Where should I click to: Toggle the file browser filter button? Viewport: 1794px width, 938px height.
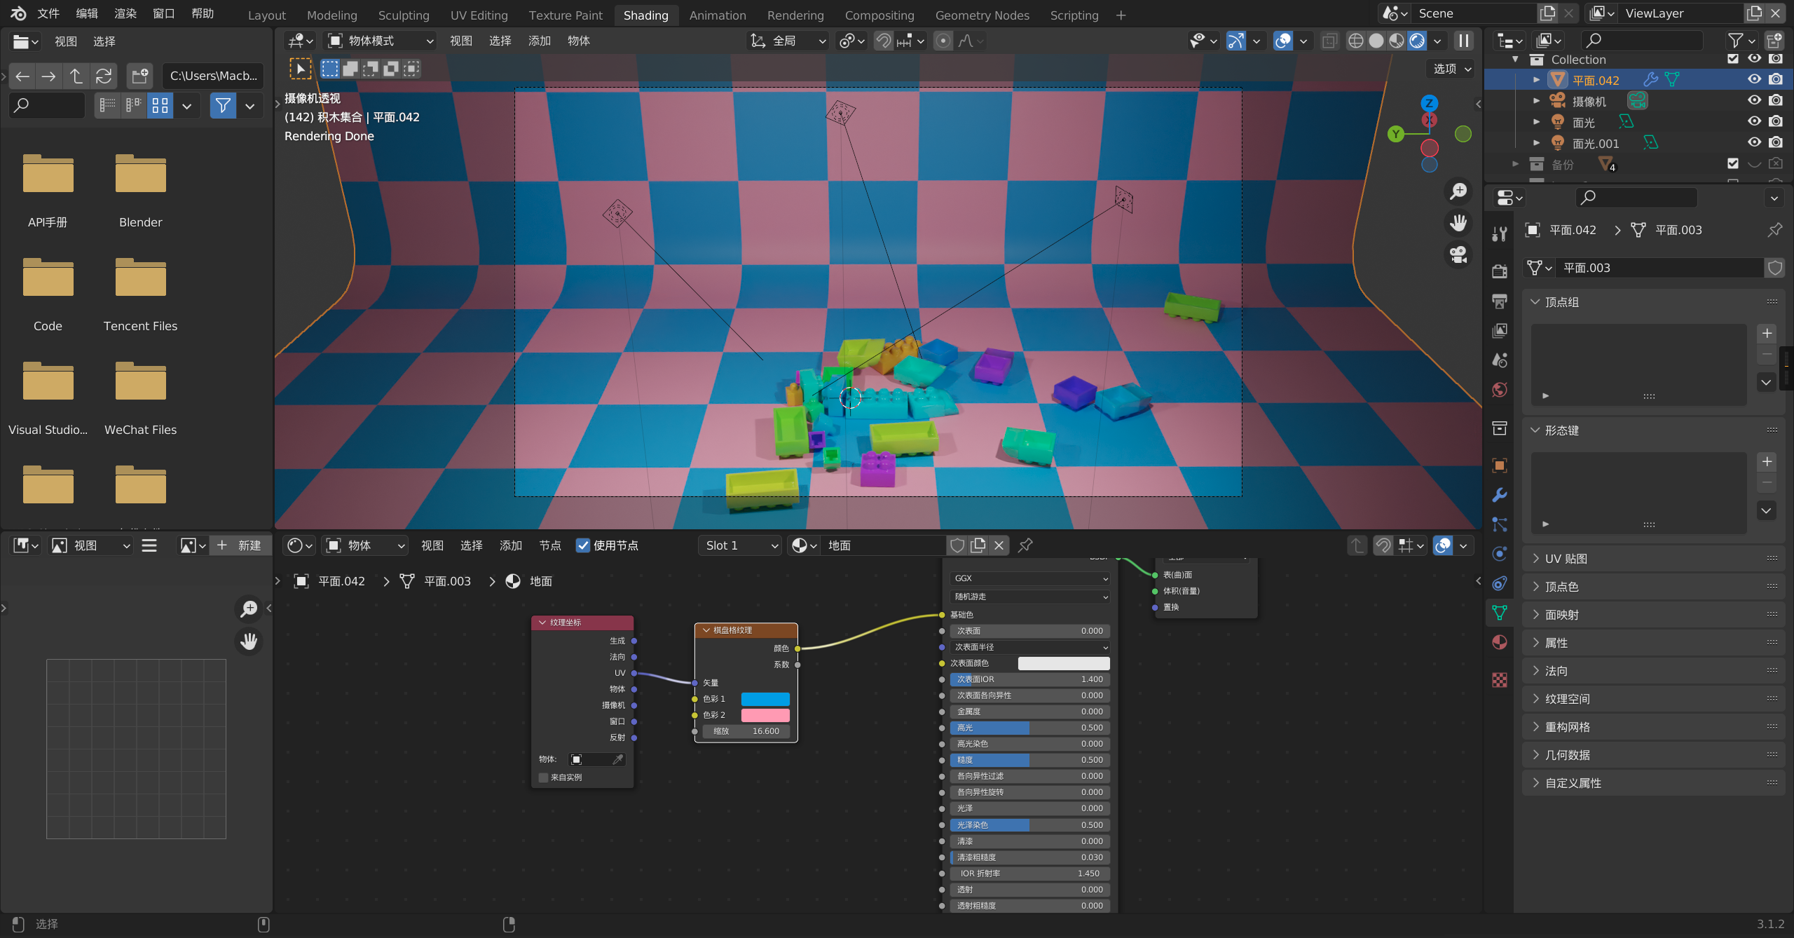coord(223,106)
